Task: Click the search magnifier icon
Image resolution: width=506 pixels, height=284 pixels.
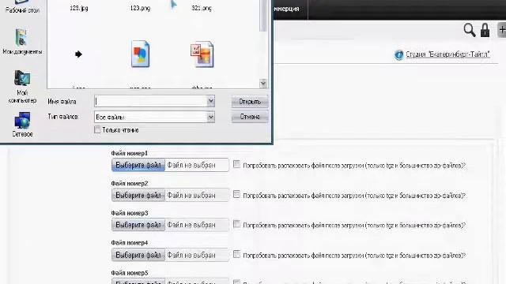Action: coord(469,30)
